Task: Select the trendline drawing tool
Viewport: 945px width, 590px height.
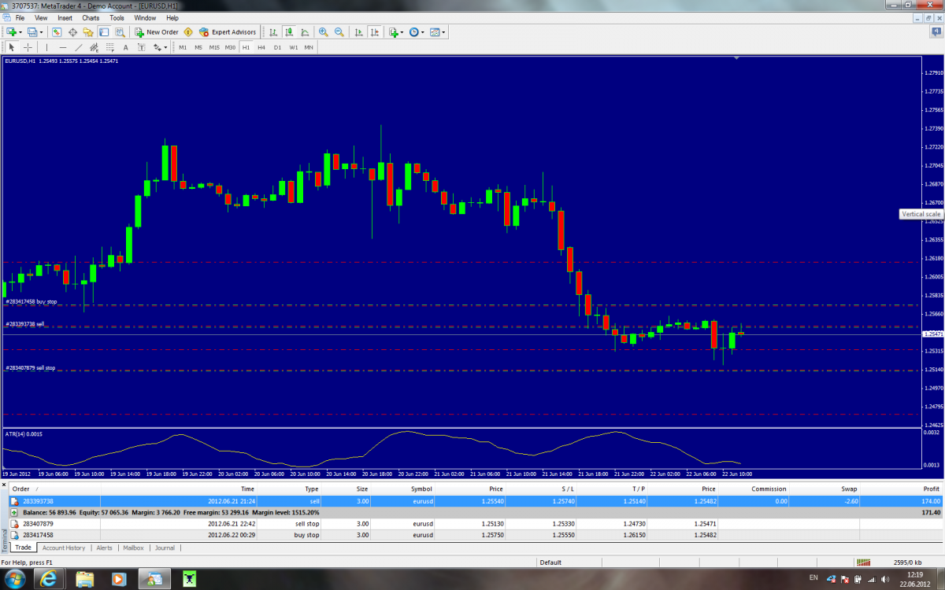Action: pyautogui.click(x=80, y=47)
